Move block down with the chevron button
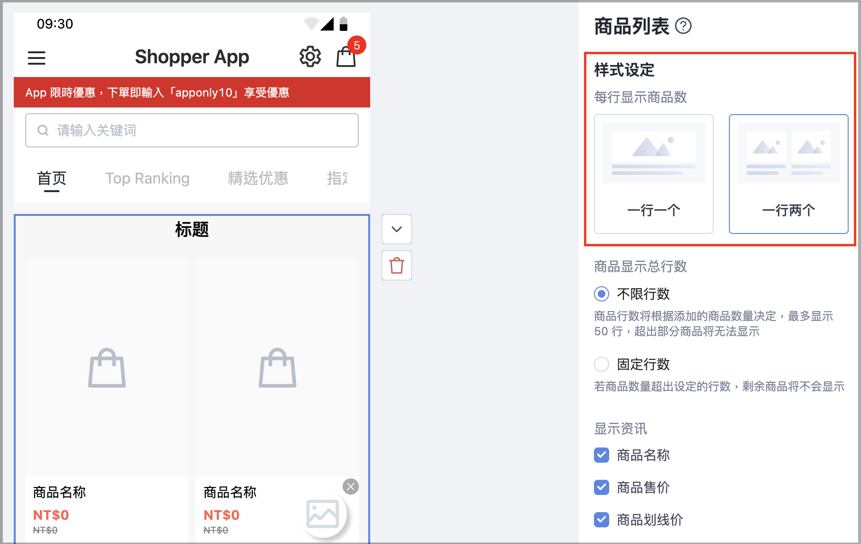 [x=397, y=229]
